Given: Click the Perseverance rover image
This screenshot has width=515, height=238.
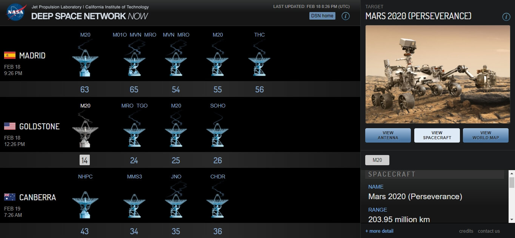Looking at the screenshot, I should click(x=438, y=74).
